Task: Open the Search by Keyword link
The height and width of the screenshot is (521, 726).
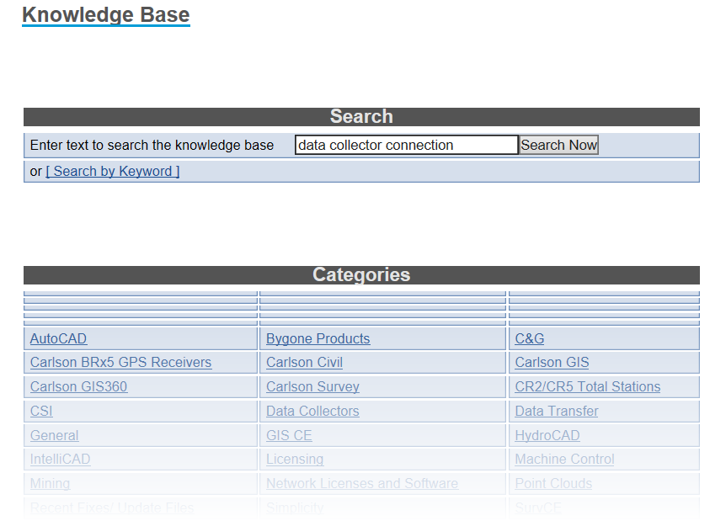Action: pos(113,171)
